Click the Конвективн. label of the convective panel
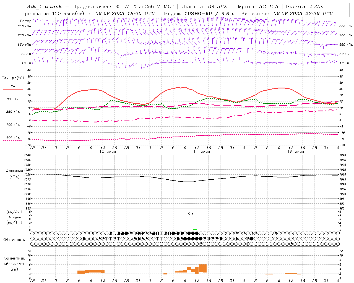354x283 pixels. 14,258
